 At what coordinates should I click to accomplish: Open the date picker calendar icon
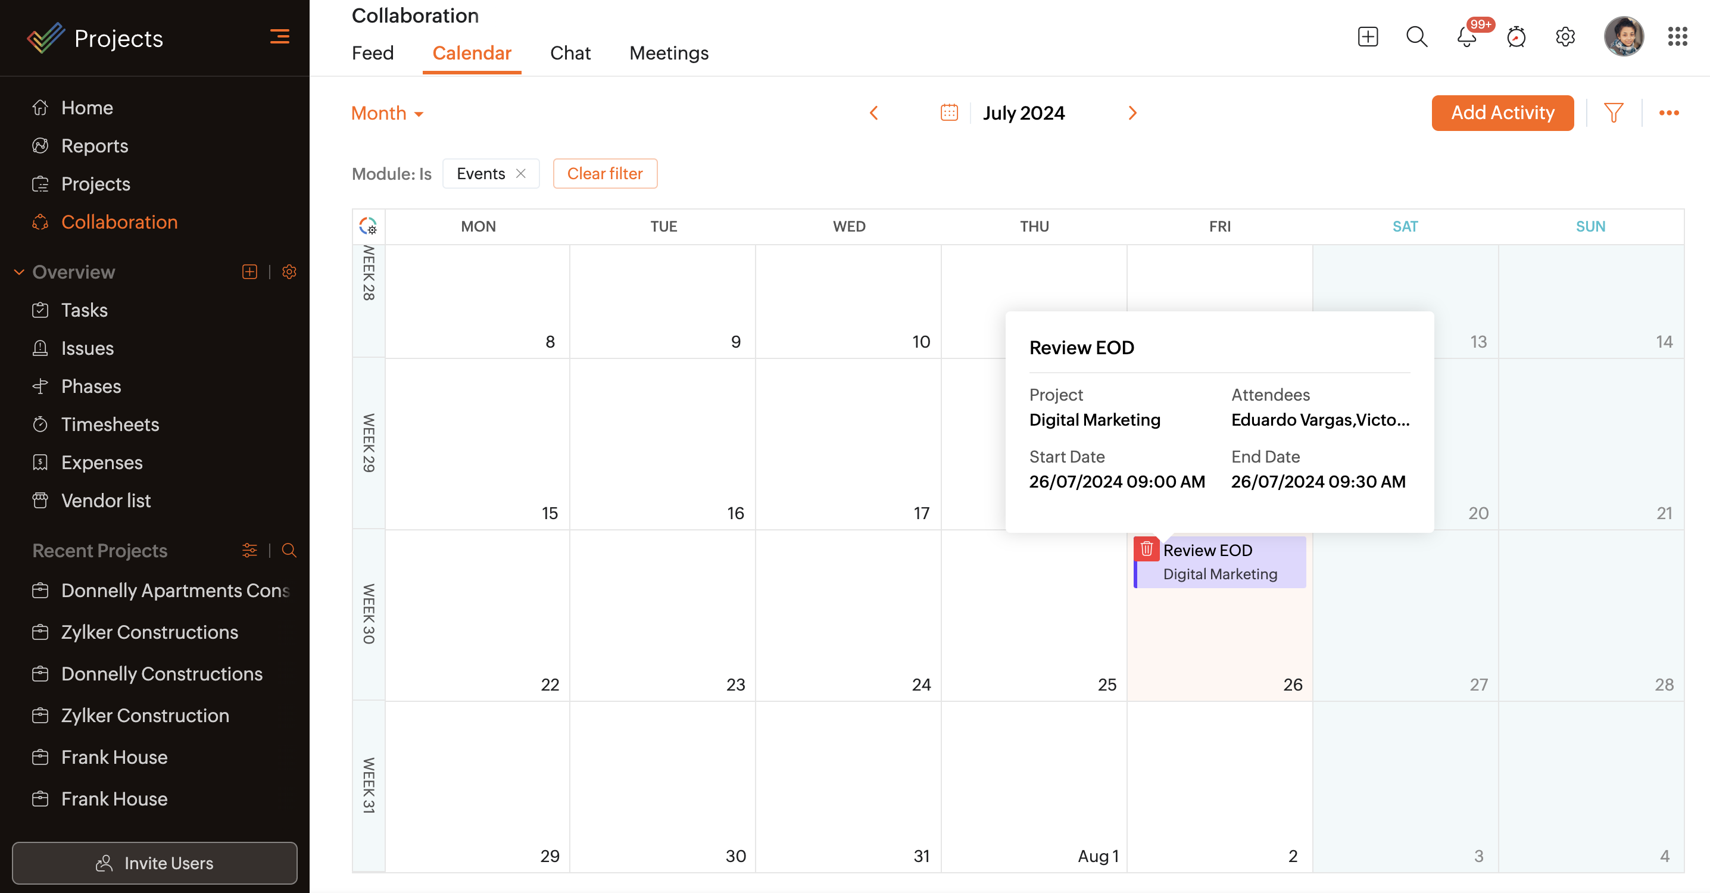point(949,113)
